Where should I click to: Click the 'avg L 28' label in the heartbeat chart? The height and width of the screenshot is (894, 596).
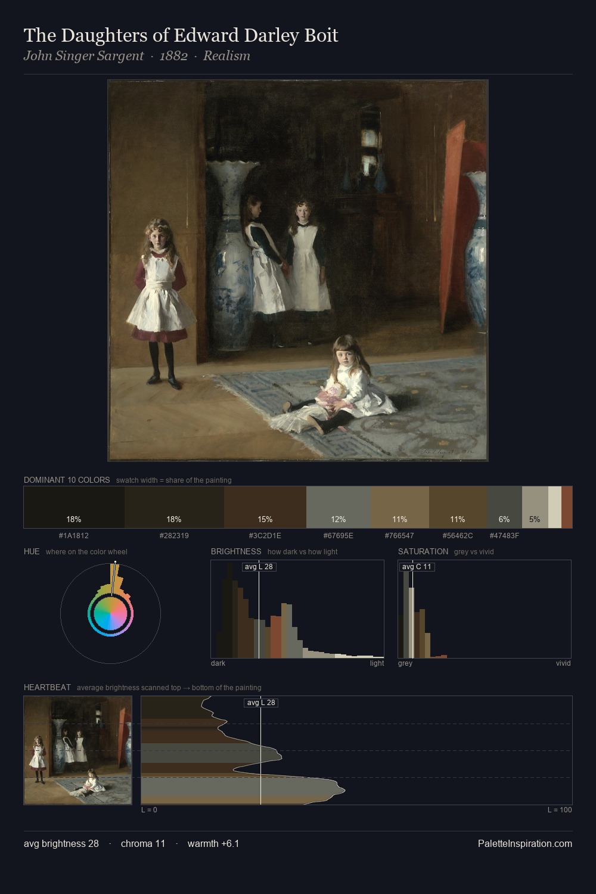pyautogui.click(x=261, y=703)
